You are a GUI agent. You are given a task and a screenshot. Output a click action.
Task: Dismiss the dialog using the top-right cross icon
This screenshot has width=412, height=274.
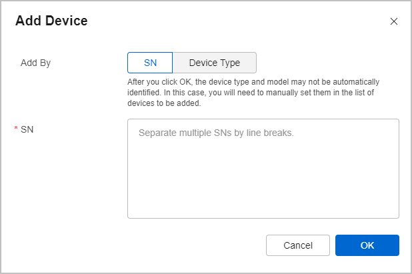coord(393,21)
